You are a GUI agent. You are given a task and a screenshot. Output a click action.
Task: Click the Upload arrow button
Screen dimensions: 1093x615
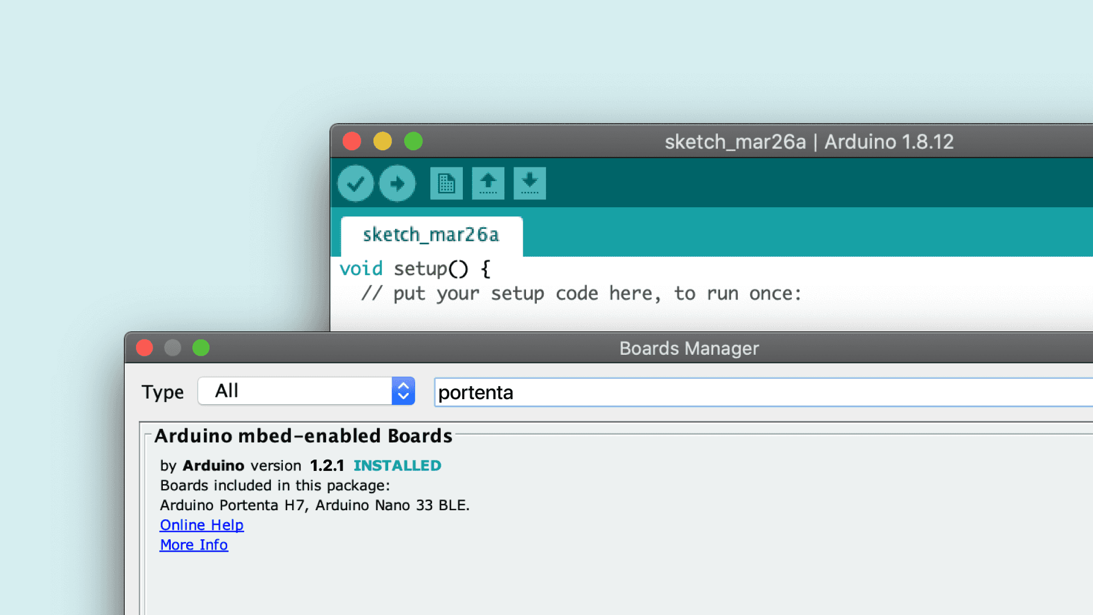pos(397,183)
